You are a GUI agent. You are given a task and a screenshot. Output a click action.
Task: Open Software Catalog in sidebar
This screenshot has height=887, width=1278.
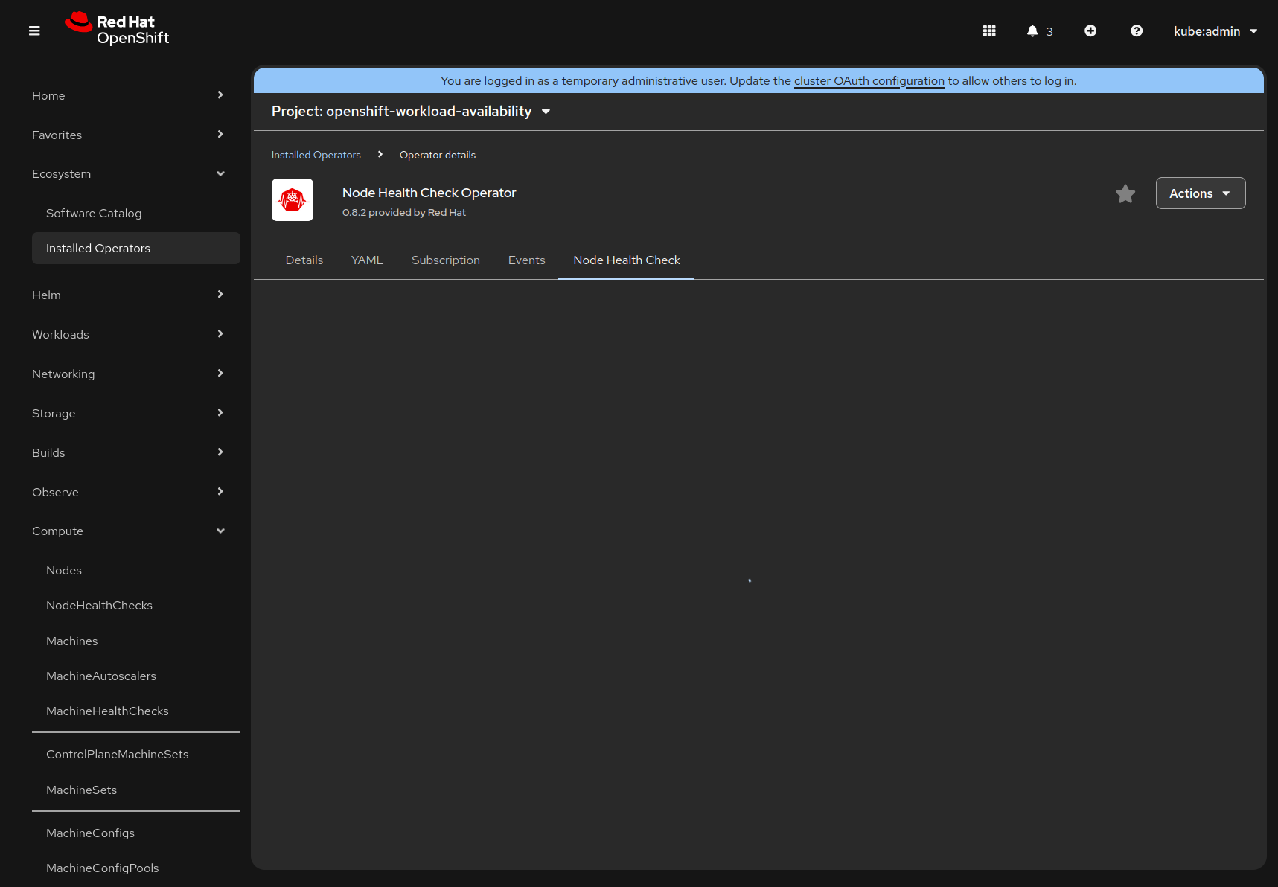(136, 213)
